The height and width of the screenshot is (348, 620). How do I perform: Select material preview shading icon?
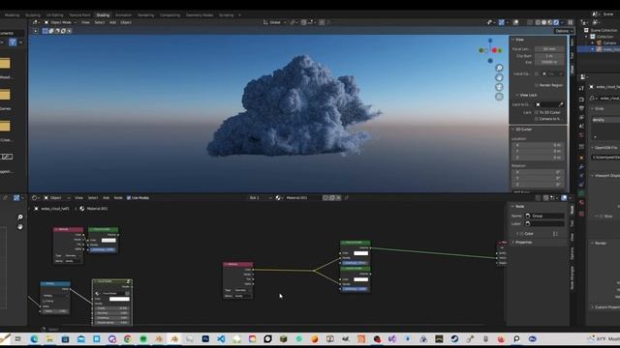click(550, 22)
